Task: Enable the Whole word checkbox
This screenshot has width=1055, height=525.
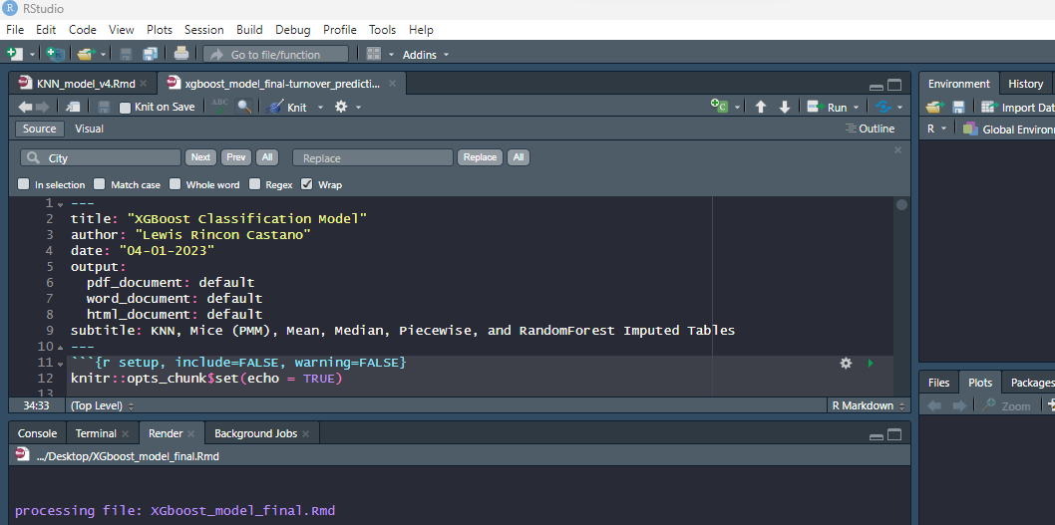Action: click(175, 184)
